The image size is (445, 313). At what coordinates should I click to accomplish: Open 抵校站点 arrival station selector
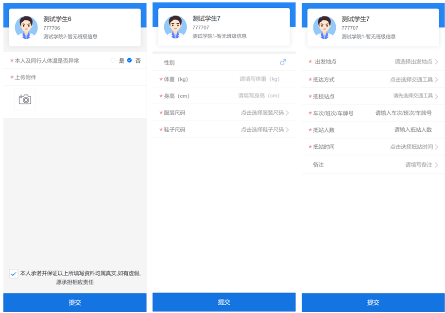tap(415, 96)
